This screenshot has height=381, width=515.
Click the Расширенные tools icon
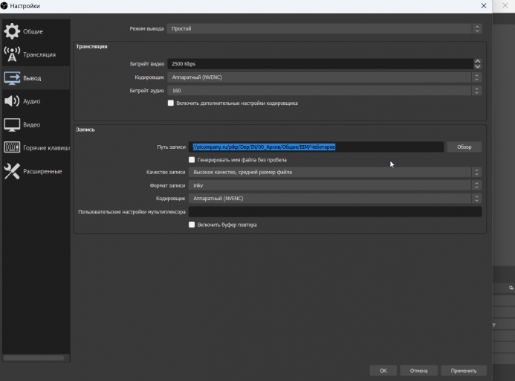(x=12, y=171)
